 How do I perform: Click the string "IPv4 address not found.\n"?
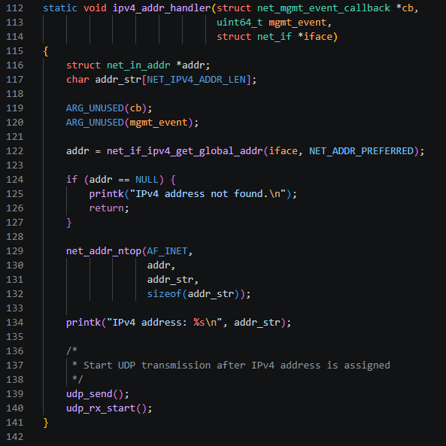tap(208, 194)
